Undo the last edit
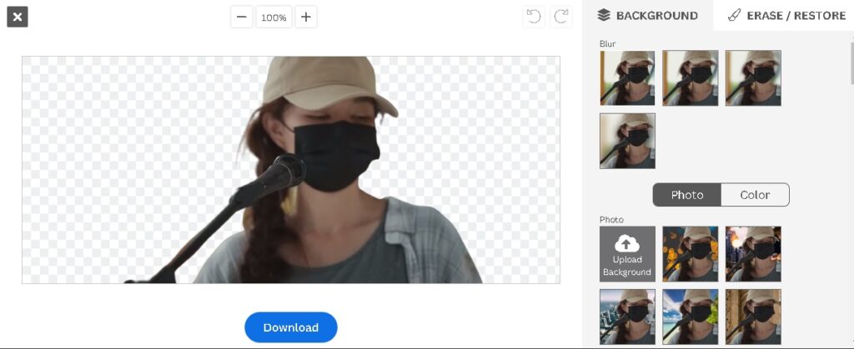Screen dimensions: 854x349 coord(534,17)
